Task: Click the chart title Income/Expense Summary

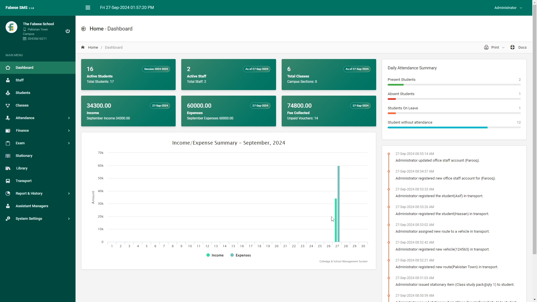Action: click(229, 143)
